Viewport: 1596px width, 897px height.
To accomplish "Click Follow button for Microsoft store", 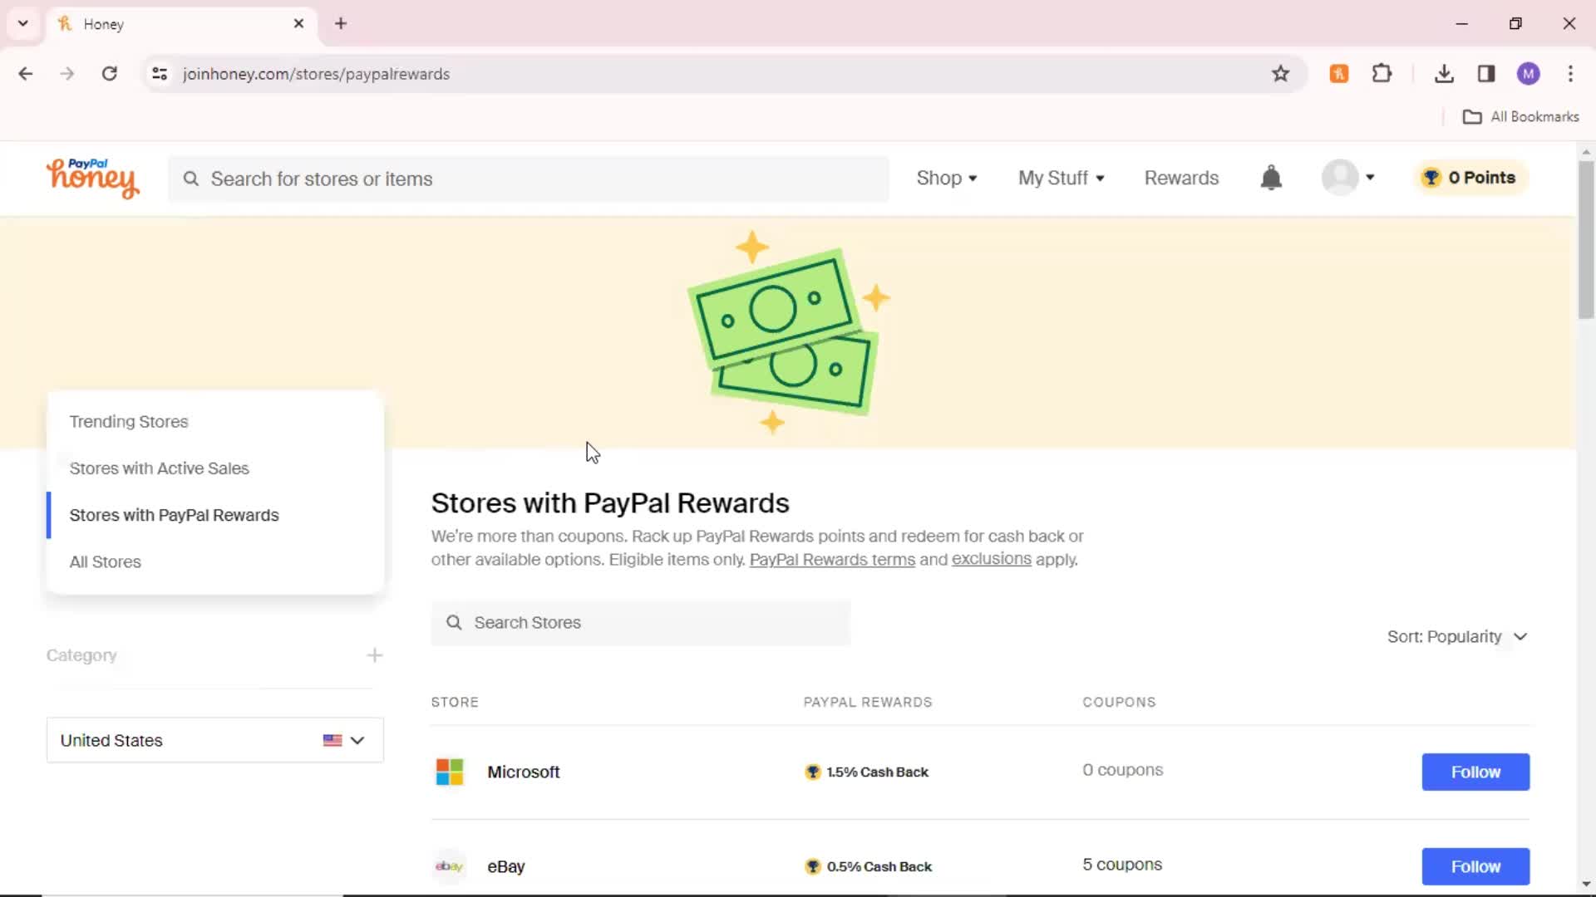I will tap(1475, 772).
